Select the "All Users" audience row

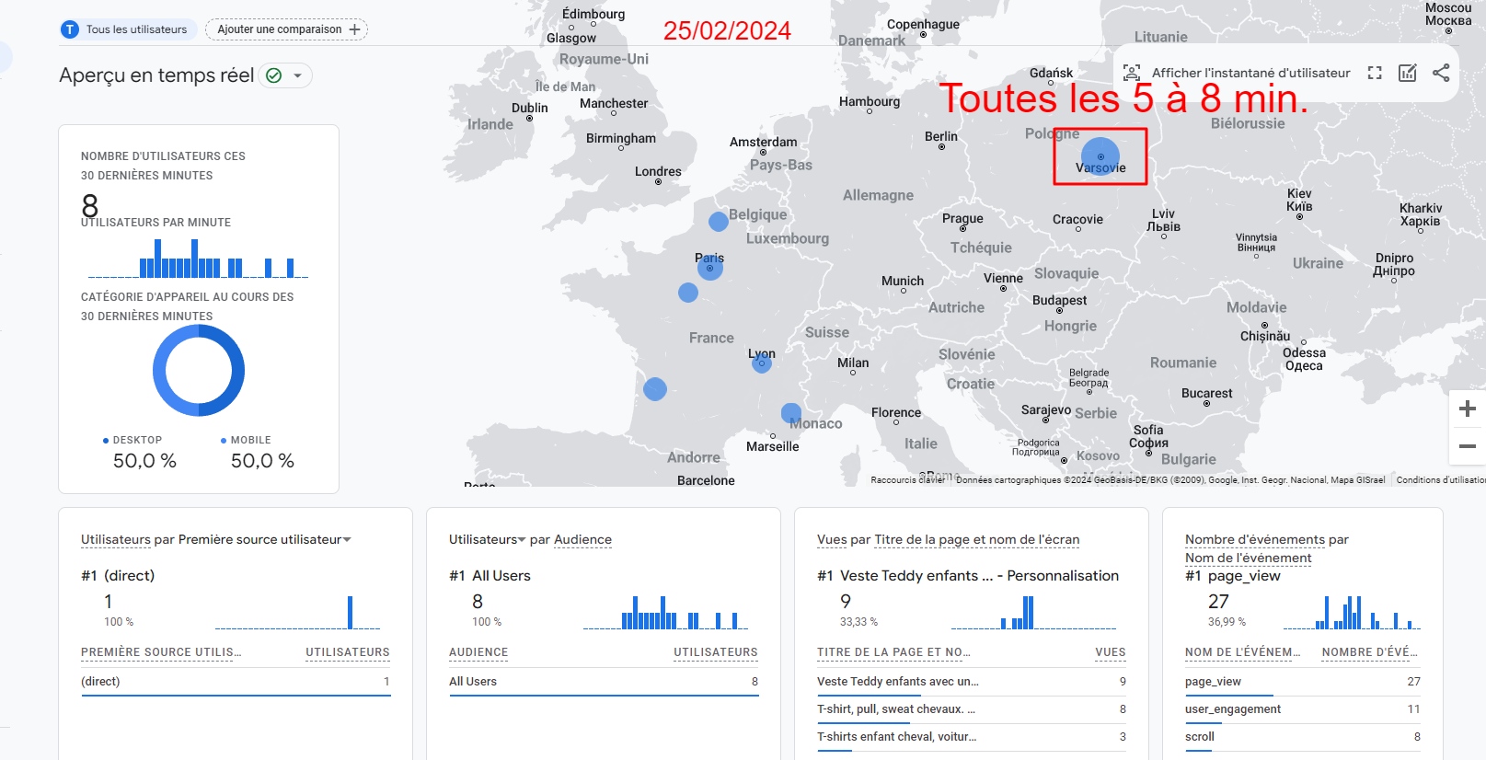pyautogui.click(x=604, y=682)
